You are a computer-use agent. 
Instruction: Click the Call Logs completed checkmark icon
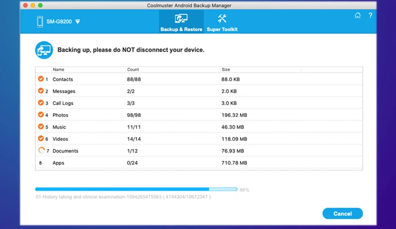point(41,102)
